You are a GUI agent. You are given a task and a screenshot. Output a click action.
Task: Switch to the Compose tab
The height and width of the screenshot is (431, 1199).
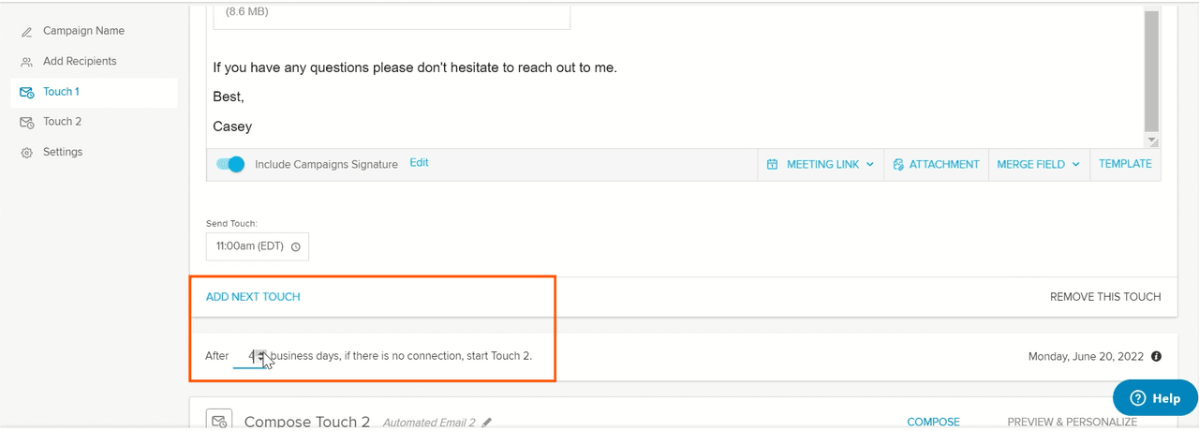coord(933,423)
